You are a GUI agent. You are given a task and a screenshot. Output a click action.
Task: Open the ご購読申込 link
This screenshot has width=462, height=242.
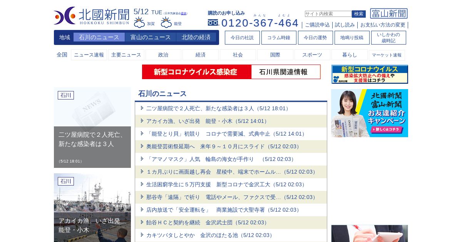[317, 25]
